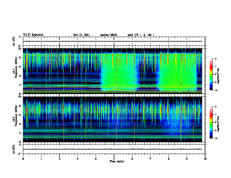Click the "Time (min)" x-axis label
Image resolution: width=231 pixels, height=178 pixels.
(117, 161)
